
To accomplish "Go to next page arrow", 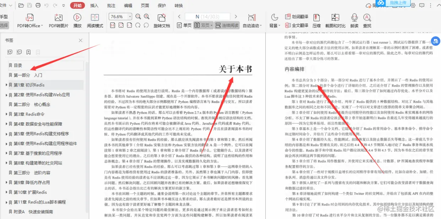I will coord(235,17).
